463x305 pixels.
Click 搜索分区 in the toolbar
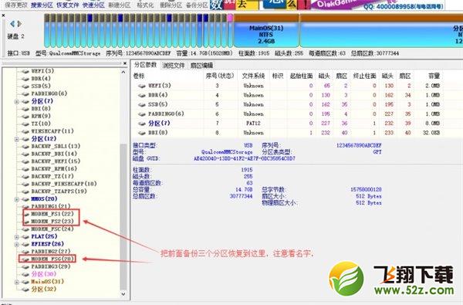click(42, 5)
